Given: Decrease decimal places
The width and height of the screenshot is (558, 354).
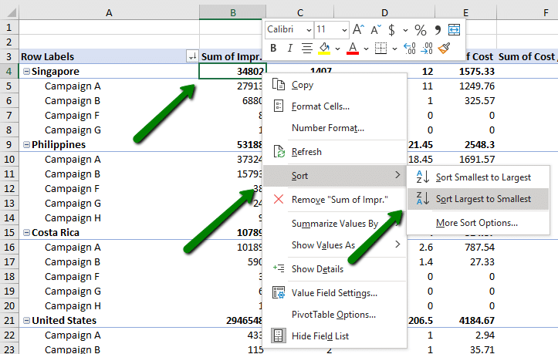Looking at the screenshot, I should pyautogui.click(x=426, y=48).
